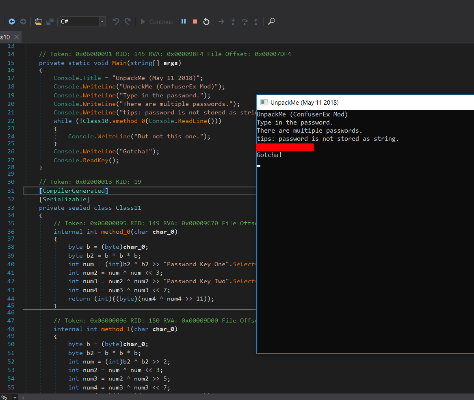Click the Step Into arrow icon
Viewport: 474px width, 400px height.
pos(233,22)
